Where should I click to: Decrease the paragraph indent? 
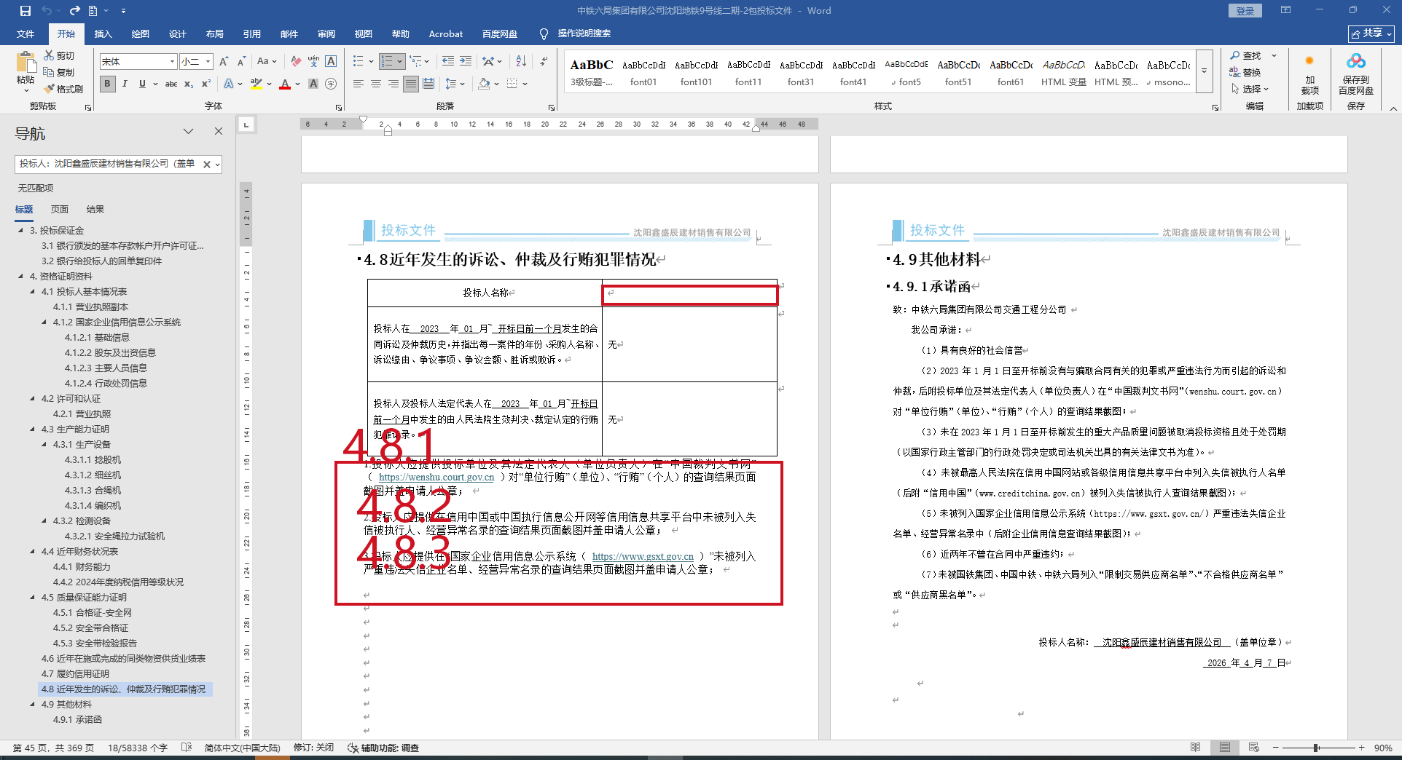point(448,61)
